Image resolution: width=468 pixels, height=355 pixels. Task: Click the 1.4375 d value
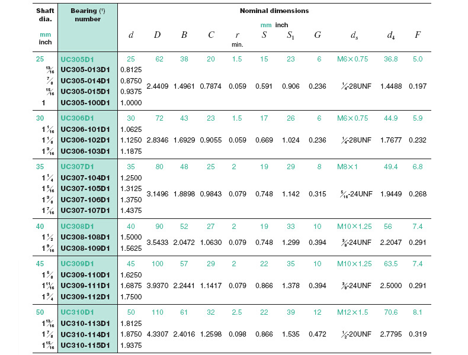pyautogui.click(x=132, y=211)
